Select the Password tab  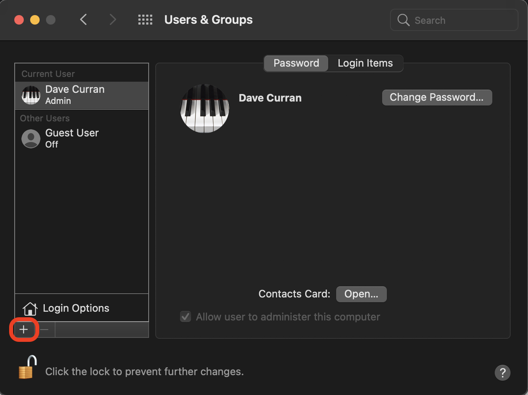296,63
